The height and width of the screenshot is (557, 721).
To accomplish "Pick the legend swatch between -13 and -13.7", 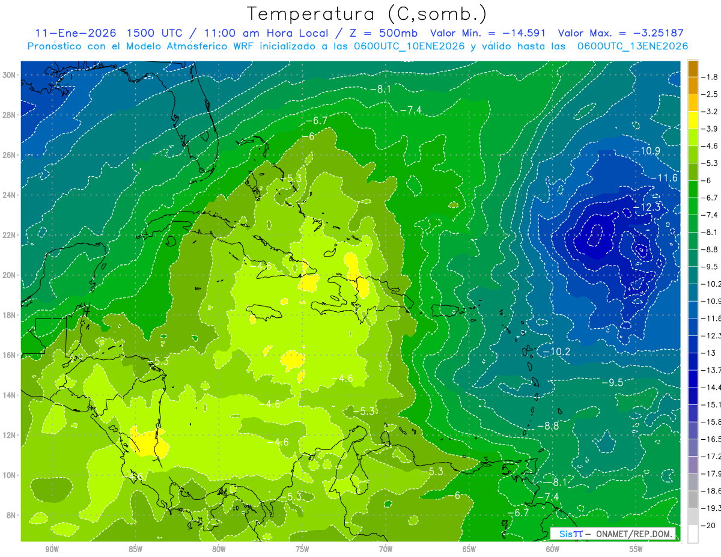I will click(693, 362).
